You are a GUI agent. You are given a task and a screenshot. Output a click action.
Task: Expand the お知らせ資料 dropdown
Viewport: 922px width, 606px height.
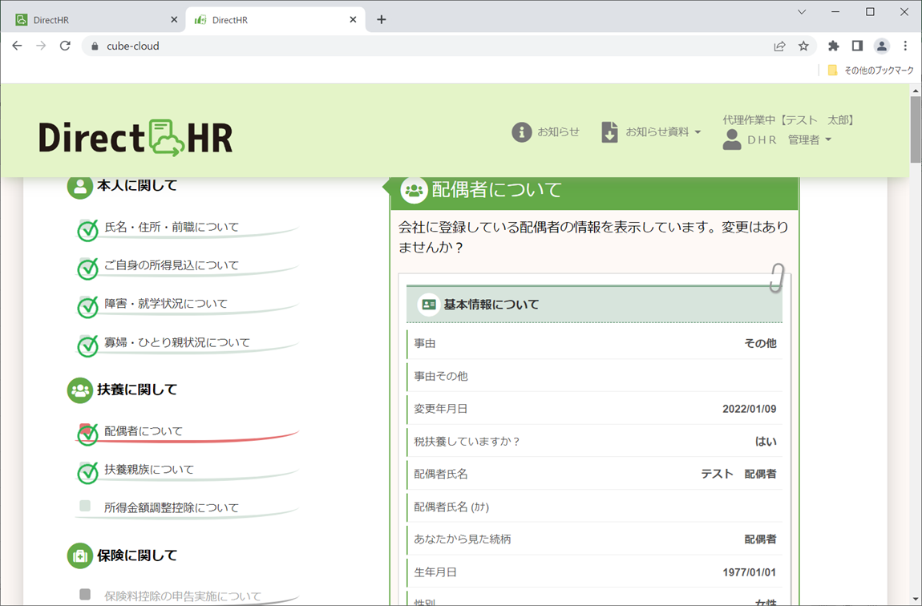point(698,132)
